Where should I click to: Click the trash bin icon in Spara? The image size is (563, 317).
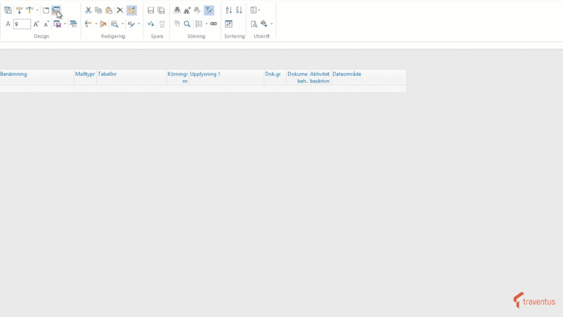coord(162,24)
